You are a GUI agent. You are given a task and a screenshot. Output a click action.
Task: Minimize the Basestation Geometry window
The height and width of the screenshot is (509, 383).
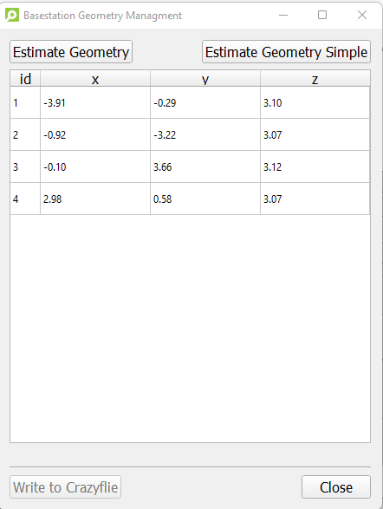283,15
